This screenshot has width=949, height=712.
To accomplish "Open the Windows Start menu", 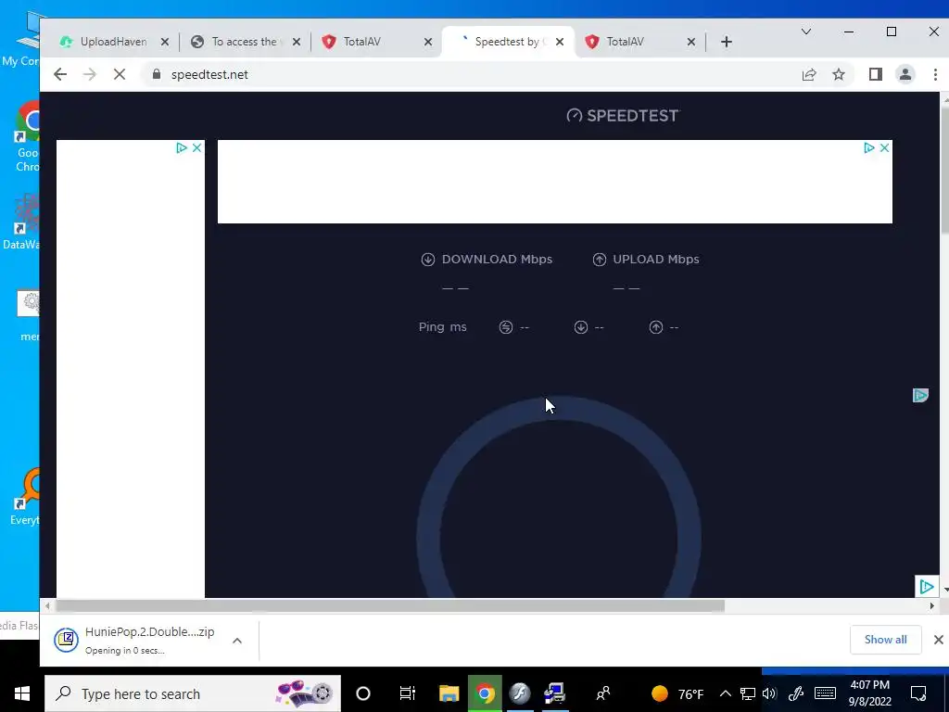I will [22, 693].
